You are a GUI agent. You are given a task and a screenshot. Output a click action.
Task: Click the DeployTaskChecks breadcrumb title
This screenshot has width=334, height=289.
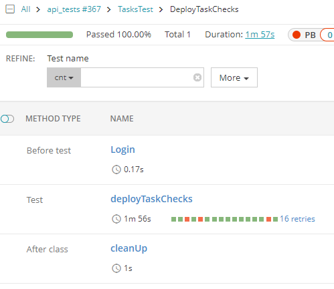click(x=204, y=9)
